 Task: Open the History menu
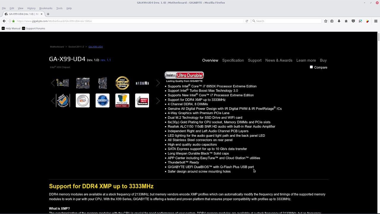[x=31, y=8]
